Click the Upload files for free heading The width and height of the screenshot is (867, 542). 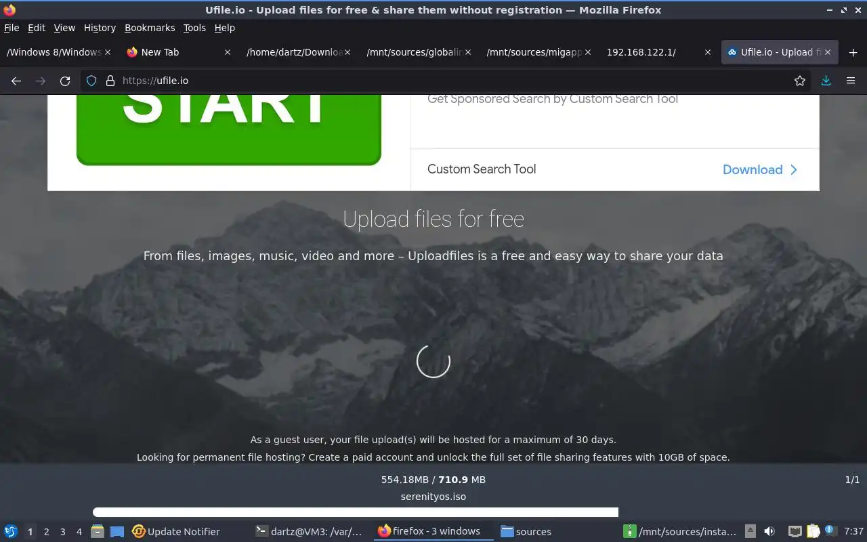pos(433,219)
